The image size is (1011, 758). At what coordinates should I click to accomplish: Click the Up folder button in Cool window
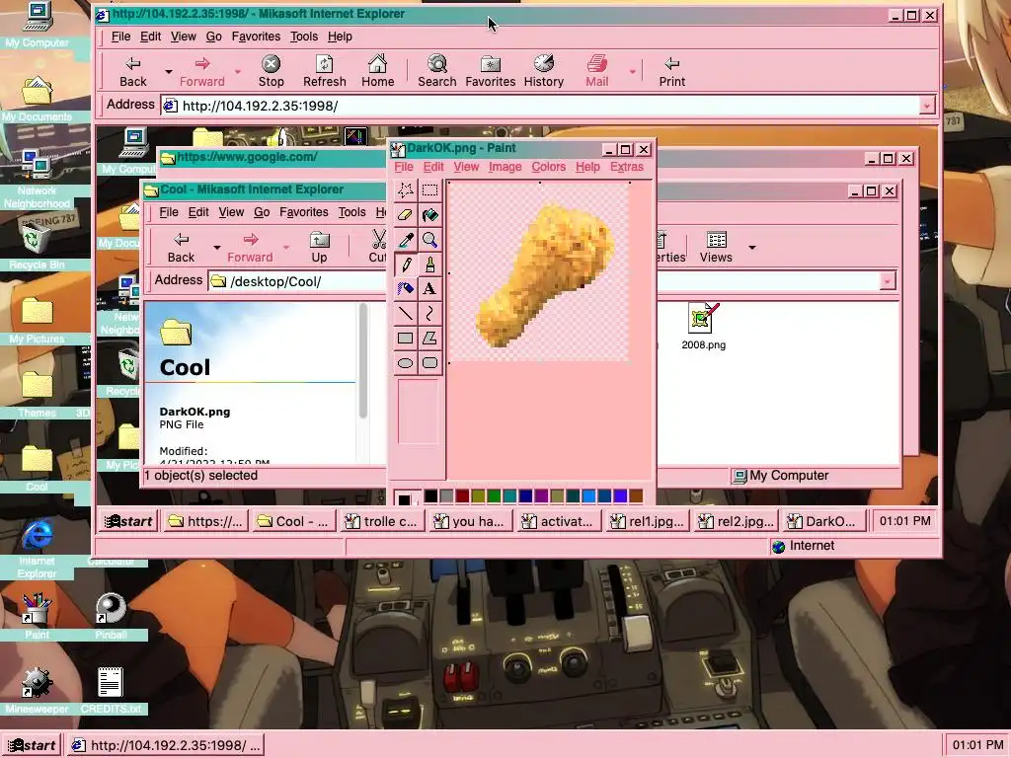(x=319, y=247)
